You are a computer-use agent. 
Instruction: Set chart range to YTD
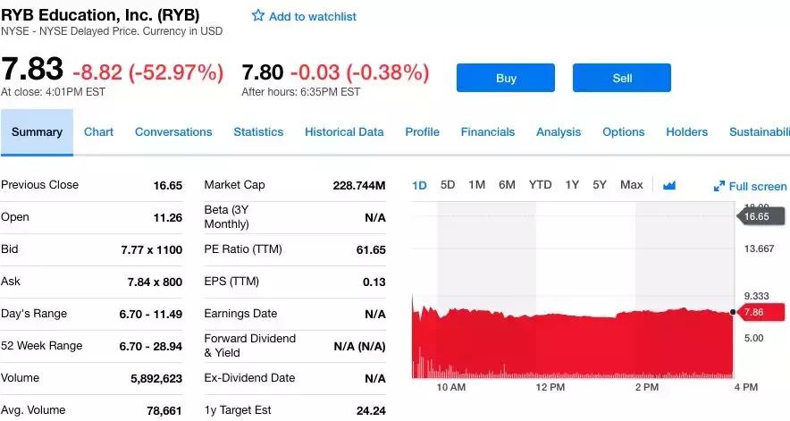(540, 185)
